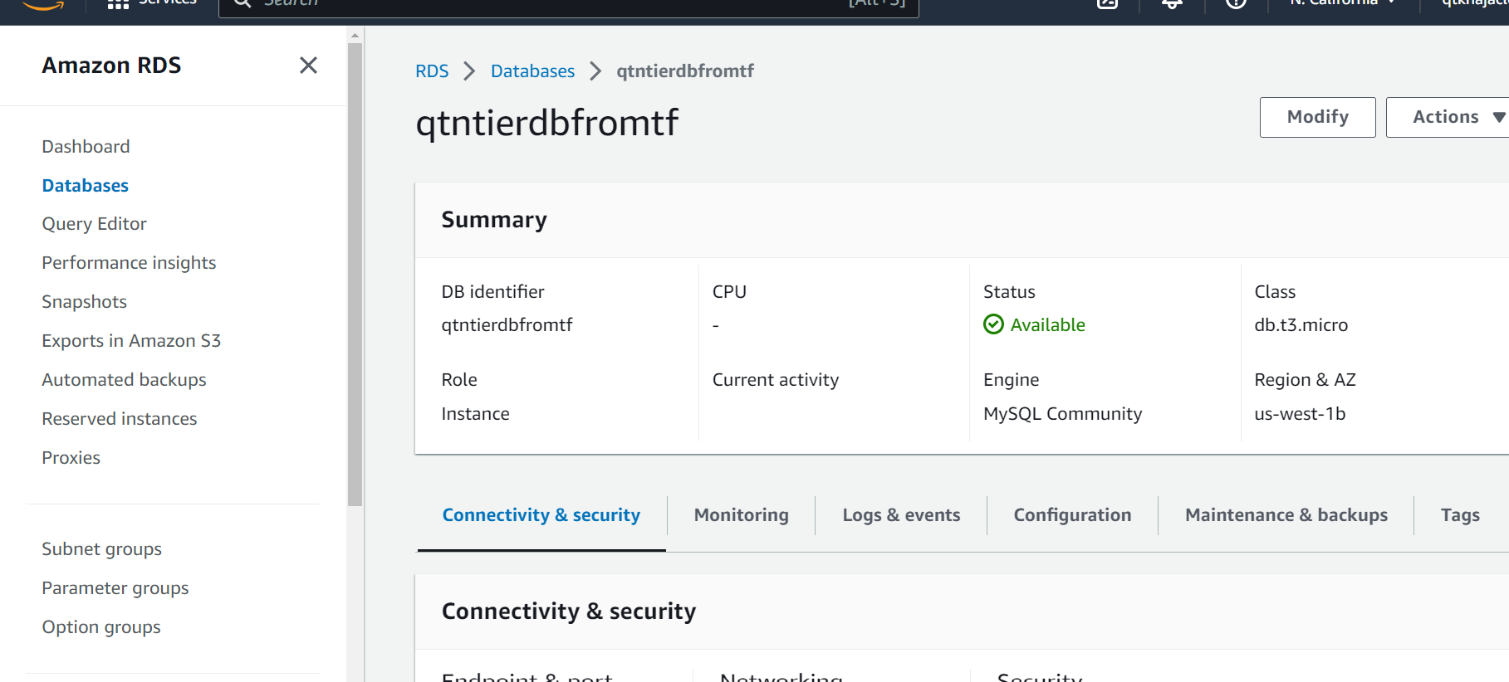The image size is (1509, 682).
Task: Close the Amazon RDS navigation panel
Action: 308,66
